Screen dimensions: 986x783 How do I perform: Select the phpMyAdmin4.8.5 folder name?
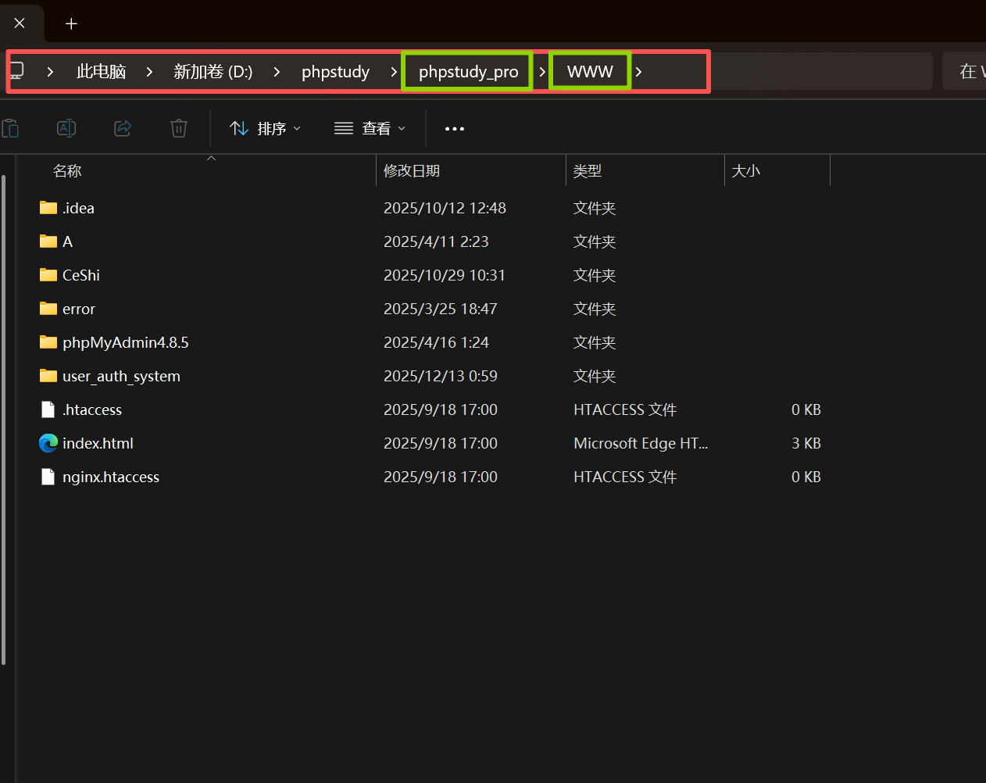(126, 342)
